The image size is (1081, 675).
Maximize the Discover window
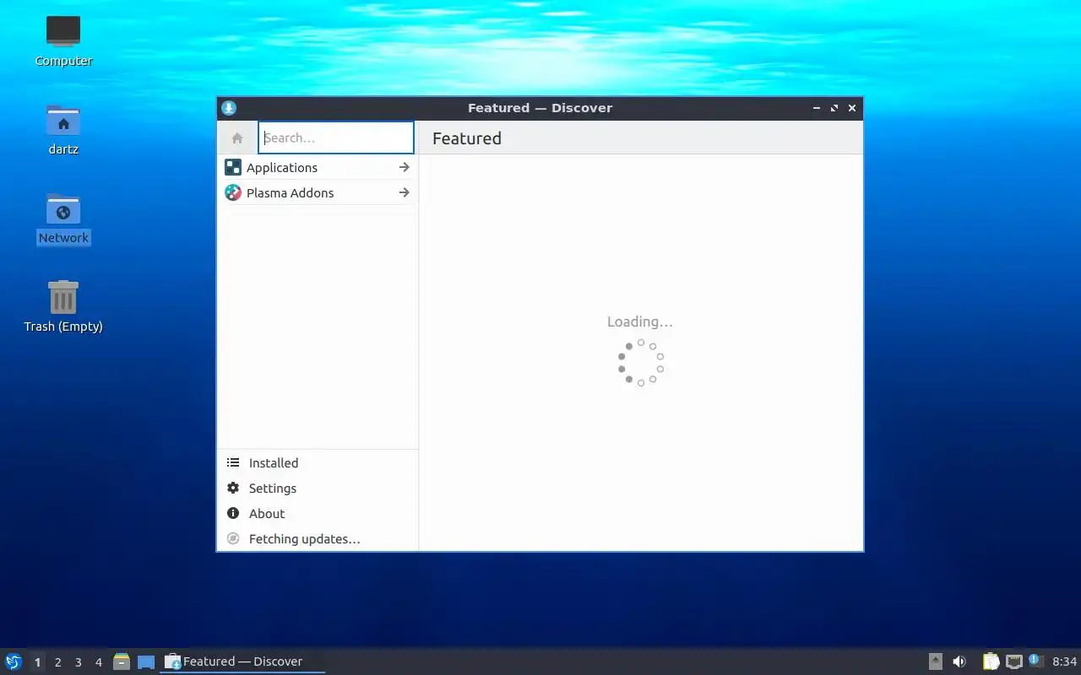(x=834, y=108)
